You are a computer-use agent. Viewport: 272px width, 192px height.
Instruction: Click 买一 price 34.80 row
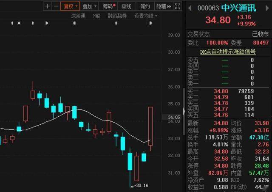[x=228, y=91]
